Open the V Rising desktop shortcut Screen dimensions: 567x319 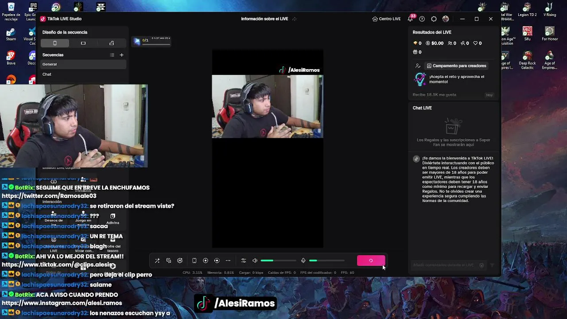coord(549,10)
